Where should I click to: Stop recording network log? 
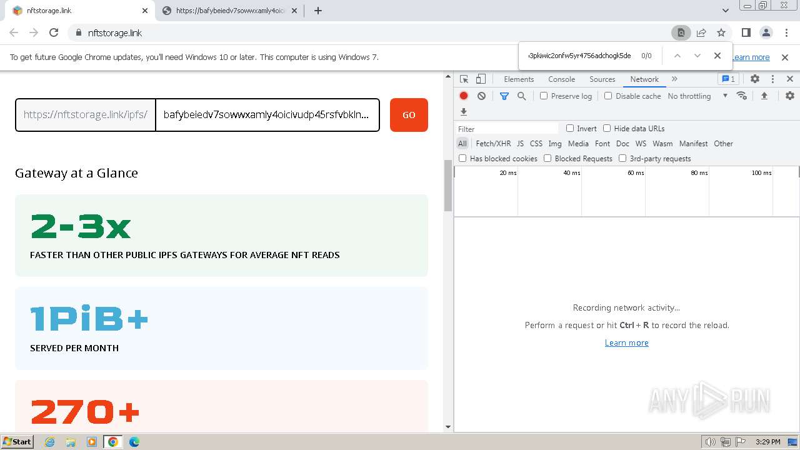(x=464, y=96)
